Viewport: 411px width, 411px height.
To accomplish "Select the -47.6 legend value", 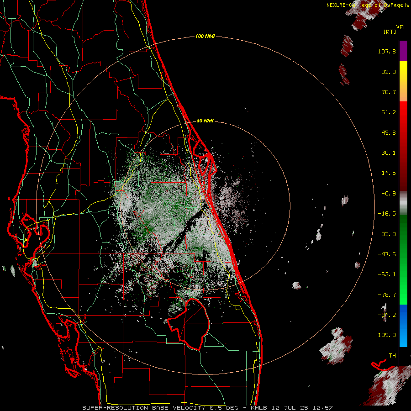I will (x=387, y=254).
